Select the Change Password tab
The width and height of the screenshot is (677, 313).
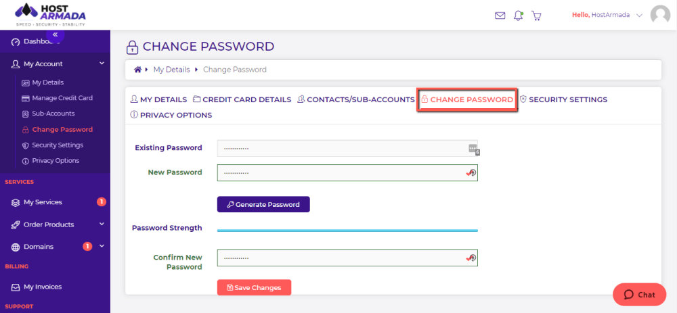tap(467, 99)
